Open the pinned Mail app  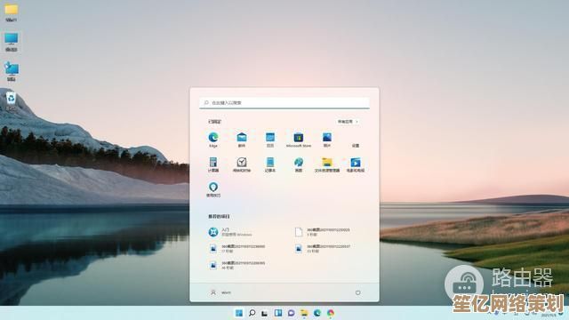[242, 140]
